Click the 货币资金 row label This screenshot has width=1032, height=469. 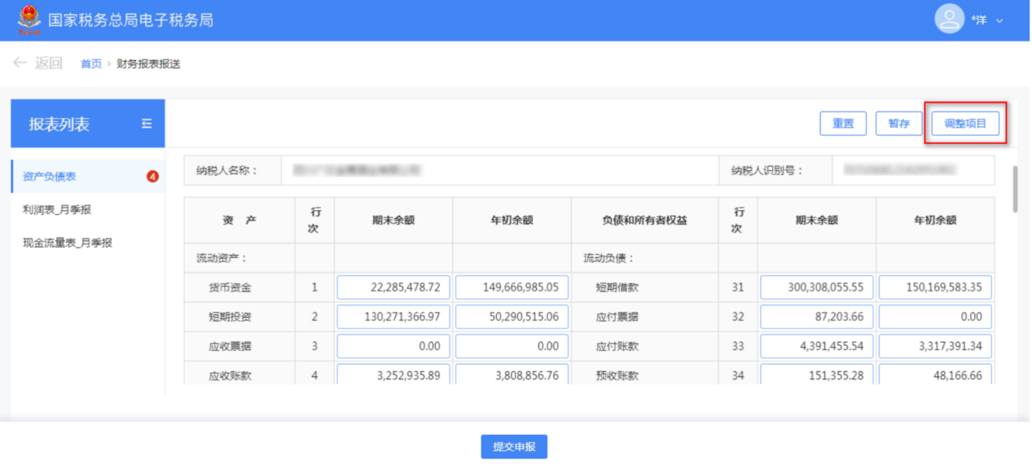point(230,287)
